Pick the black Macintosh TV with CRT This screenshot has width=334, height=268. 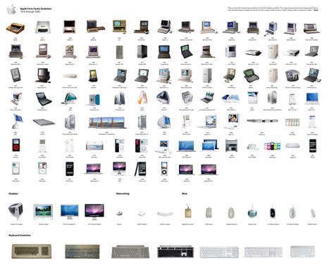pyautogui.click(x=43, y=75)
